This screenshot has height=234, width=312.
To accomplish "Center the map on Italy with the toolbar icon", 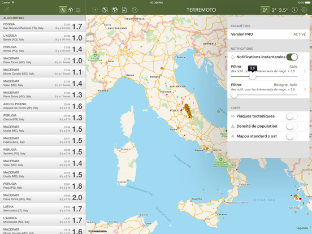I will coord(105,10).
